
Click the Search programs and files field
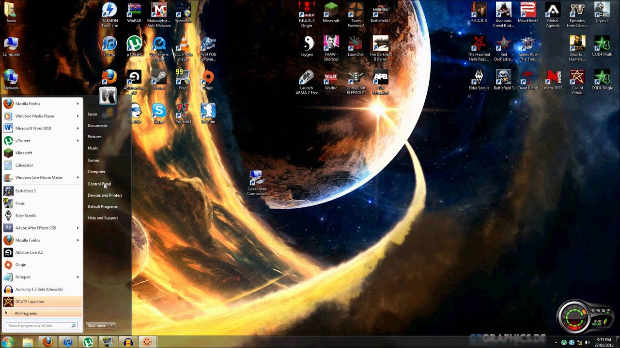click(41, 326)
